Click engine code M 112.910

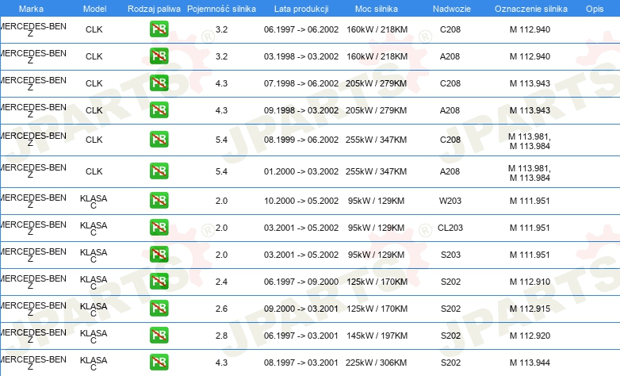[530, 282]
